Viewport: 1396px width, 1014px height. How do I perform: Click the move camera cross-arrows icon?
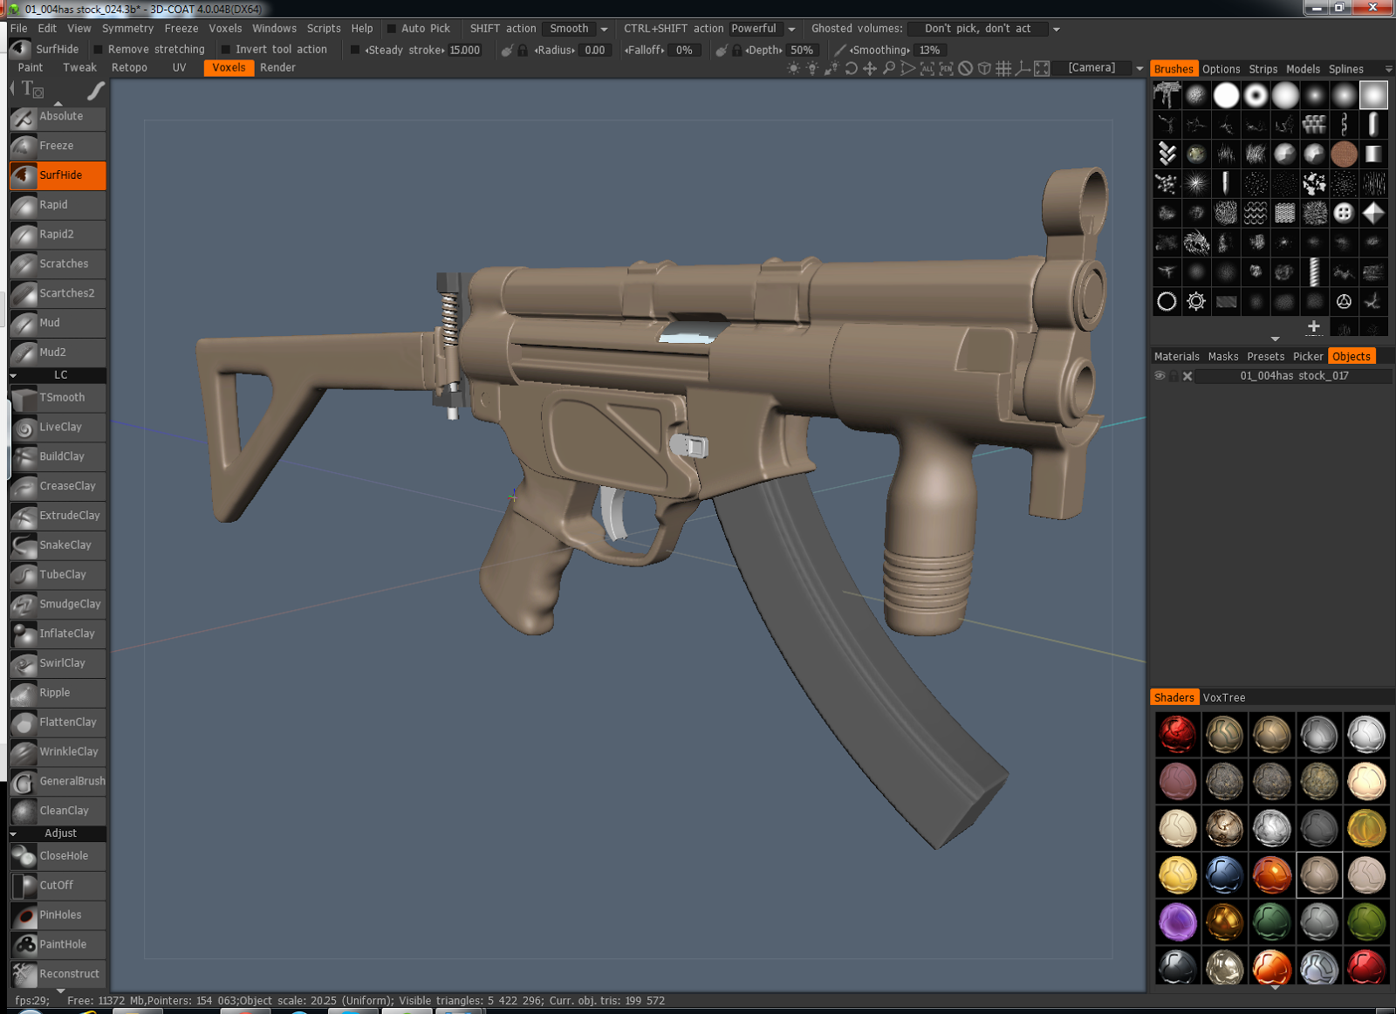pyautogui.click(x=870, y=68)
